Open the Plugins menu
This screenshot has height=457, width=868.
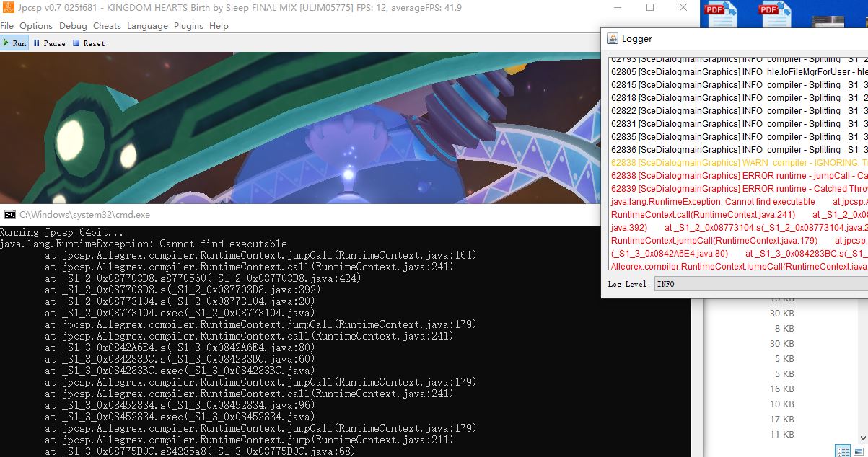pyautogui.click(x=188, y=26)
